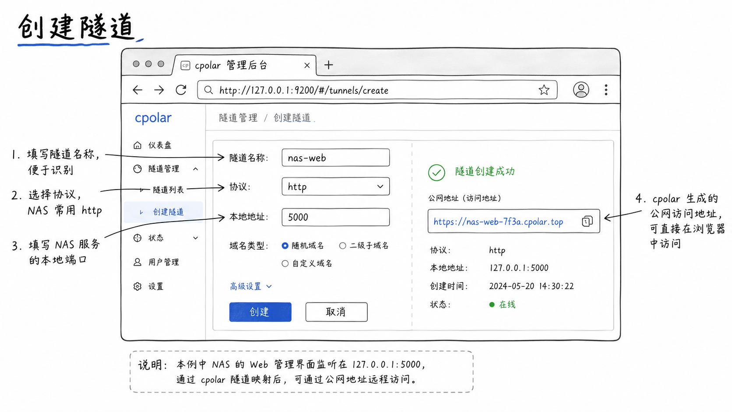Screen dimensions: 732x412
Task: Click the 在线 status text
Action: tap(507, 304)
